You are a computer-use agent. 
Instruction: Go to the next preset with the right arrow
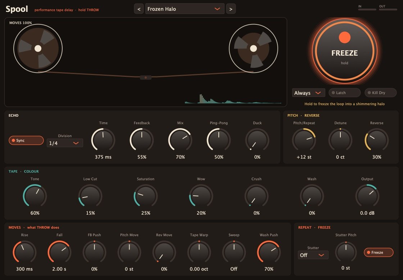coord(231,9)
